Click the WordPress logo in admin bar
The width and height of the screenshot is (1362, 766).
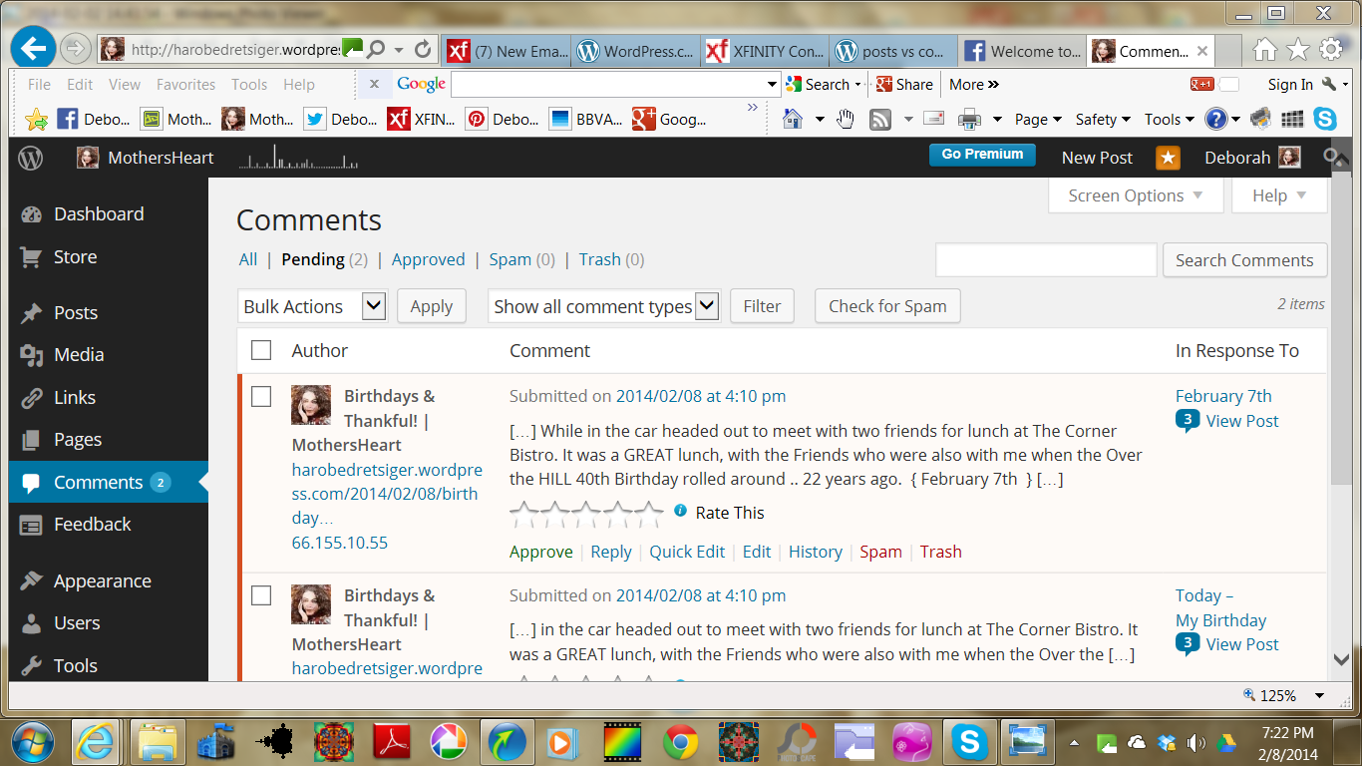tap(31, 158)
